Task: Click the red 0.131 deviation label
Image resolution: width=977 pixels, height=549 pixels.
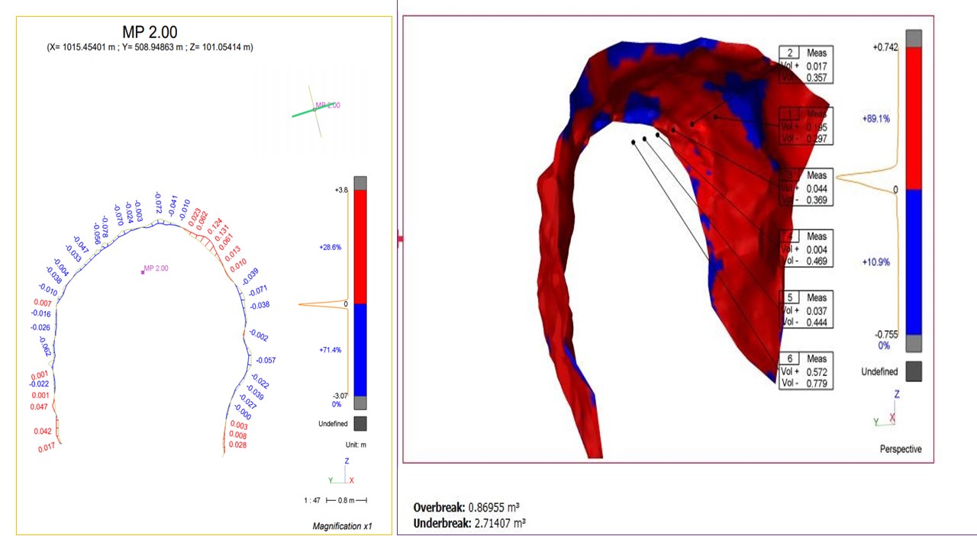Action: 221,233
